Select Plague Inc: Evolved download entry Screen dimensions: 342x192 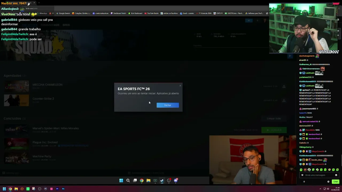pyautogui.click(x=45, y=142)
